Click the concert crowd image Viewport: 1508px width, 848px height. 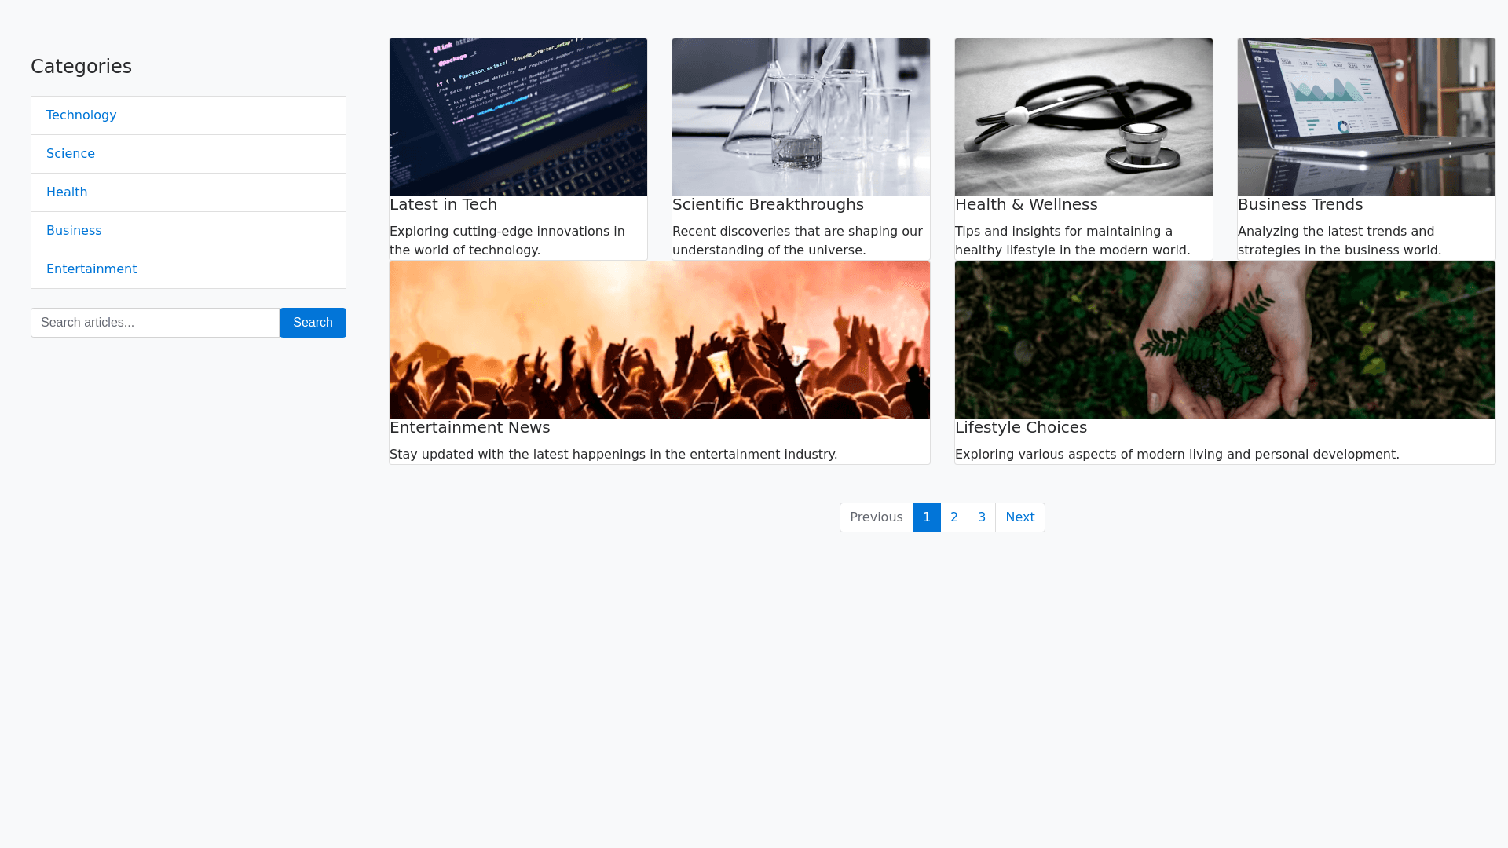pos(660,340)
